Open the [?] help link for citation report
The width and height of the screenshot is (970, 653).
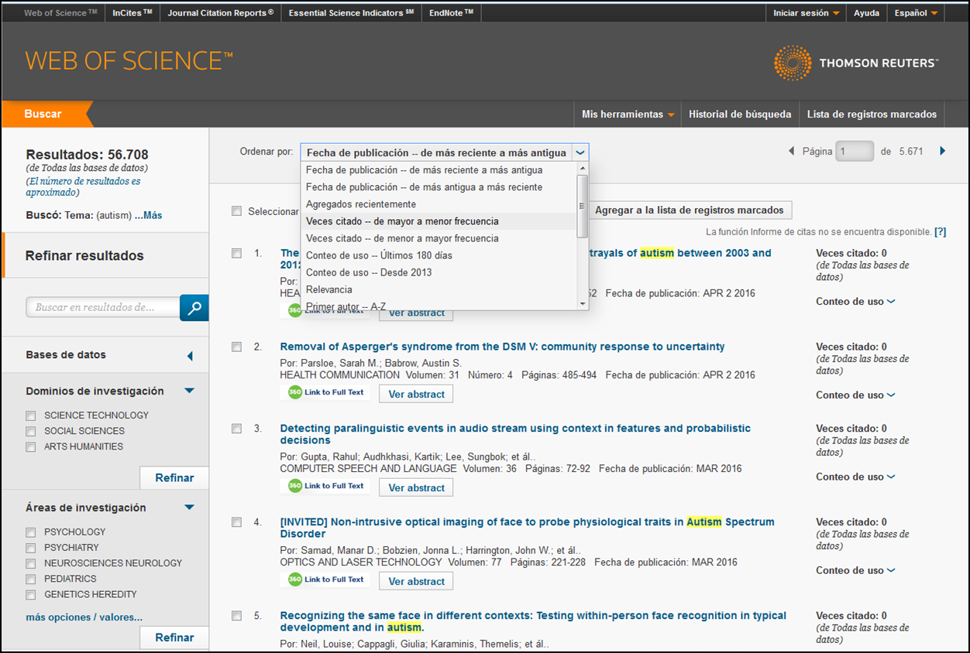click(941, 232)
